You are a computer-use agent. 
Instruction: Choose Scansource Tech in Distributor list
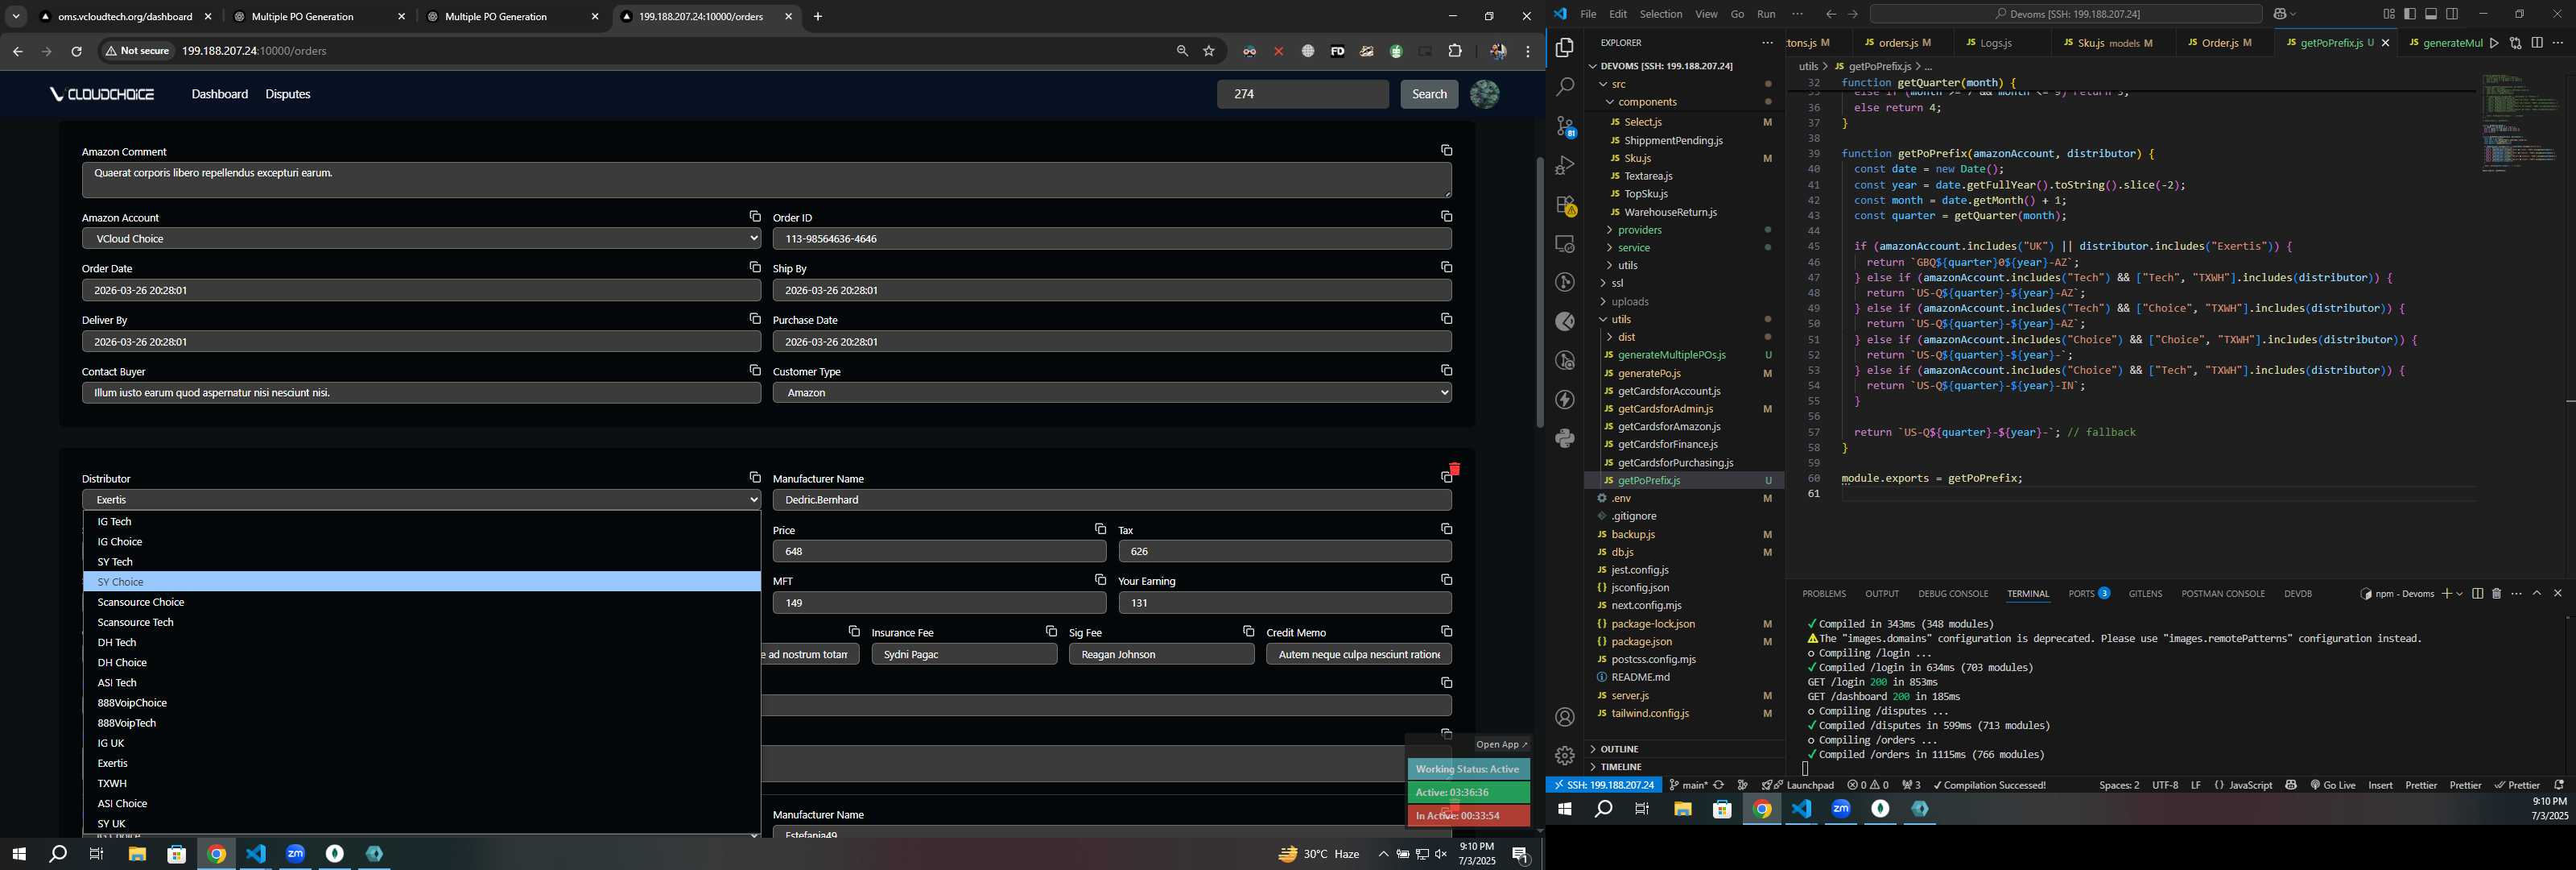coord(421,622)
